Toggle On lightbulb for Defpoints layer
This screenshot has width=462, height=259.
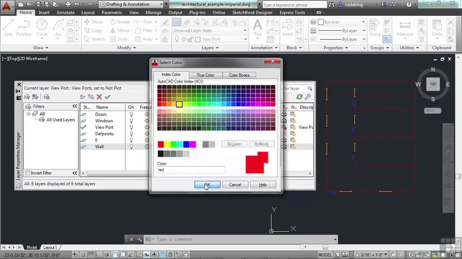pyautogui.click(x=131, y=134)
